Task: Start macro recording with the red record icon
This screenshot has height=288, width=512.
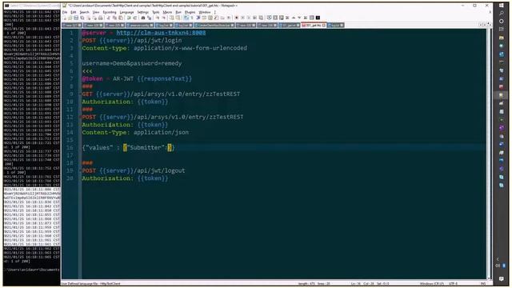Action: (x=237, y=18)
